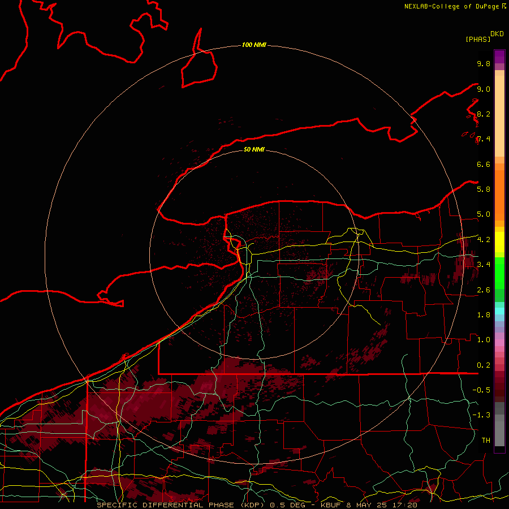Click the -0.5 value on the color scale
This screenshot has width=509, height=509.
[481, 390]
